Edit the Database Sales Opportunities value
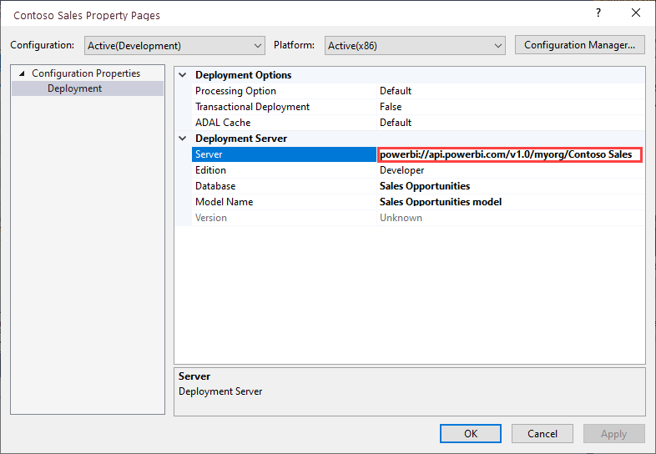The width and height of the screenshot is (656, 454). tap(425, 186)
